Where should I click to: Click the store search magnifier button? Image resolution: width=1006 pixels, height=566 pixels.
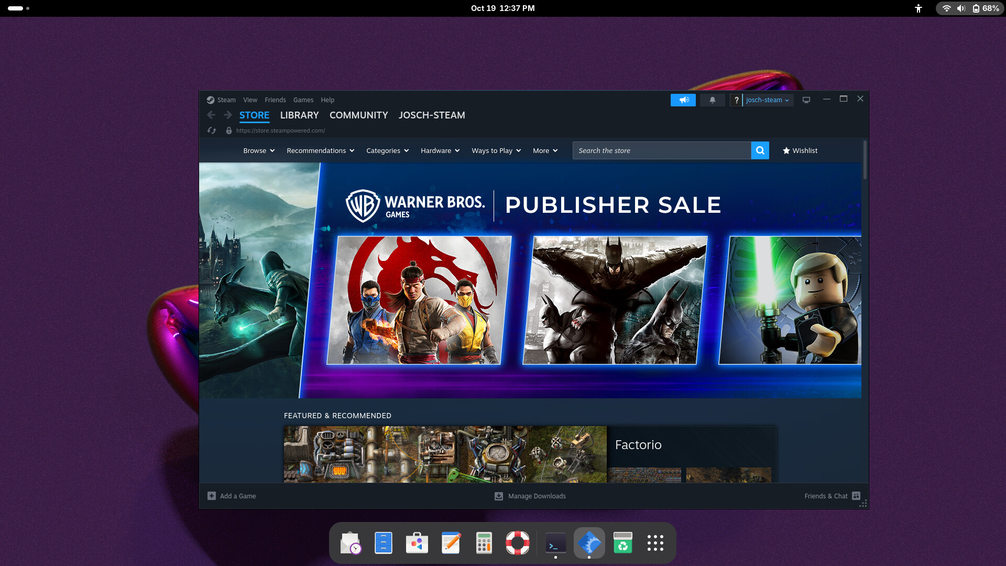click(x=760, y=150)
